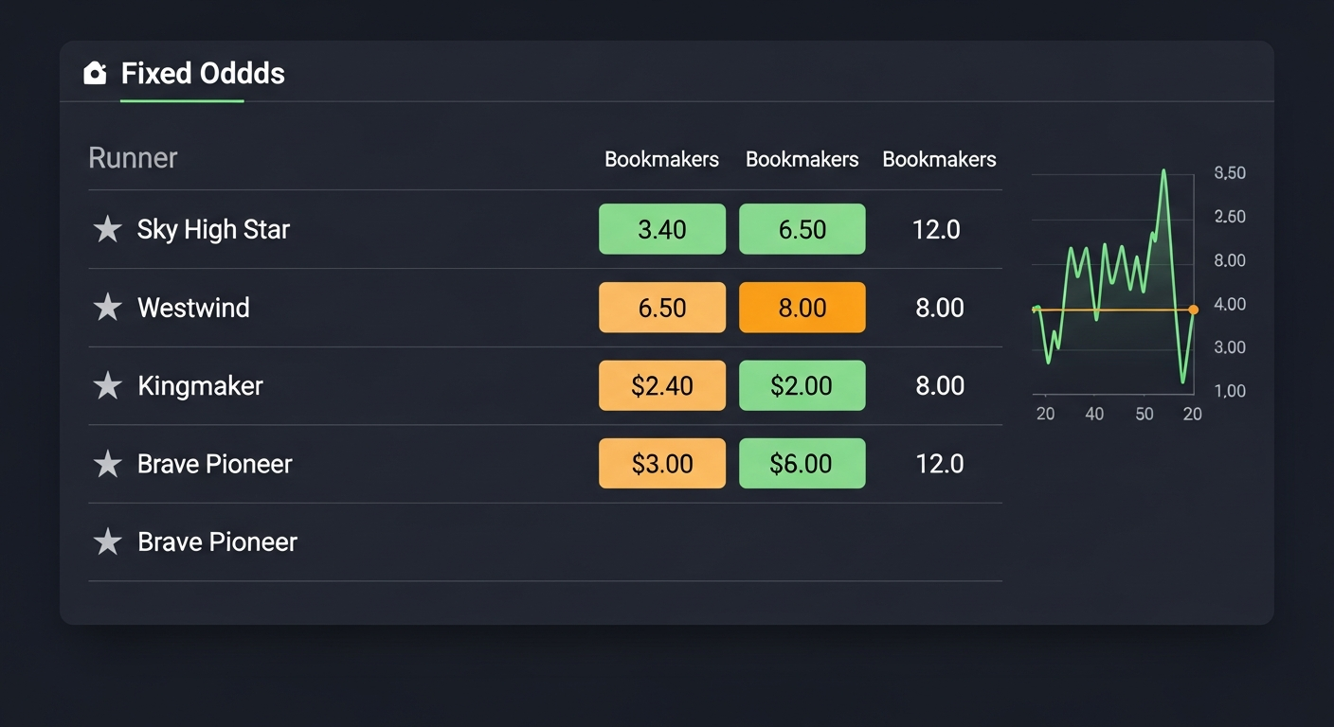Viewport: 1334px width, 727px height.
Task: Select Sky High Star's 3.40 odds
Action: (x=661, y=229)
